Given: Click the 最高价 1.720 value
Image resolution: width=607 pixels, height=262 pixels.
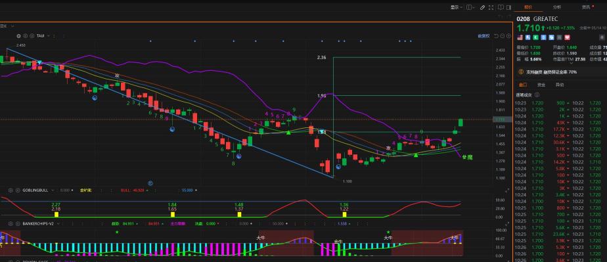Looking at the screenshot, I should click(x=535, y=47).
